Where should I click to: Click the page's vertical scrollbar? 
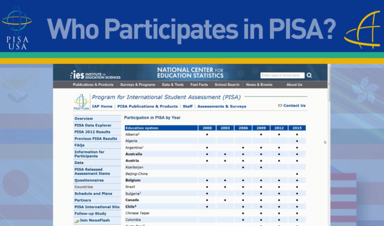(329, 83)
